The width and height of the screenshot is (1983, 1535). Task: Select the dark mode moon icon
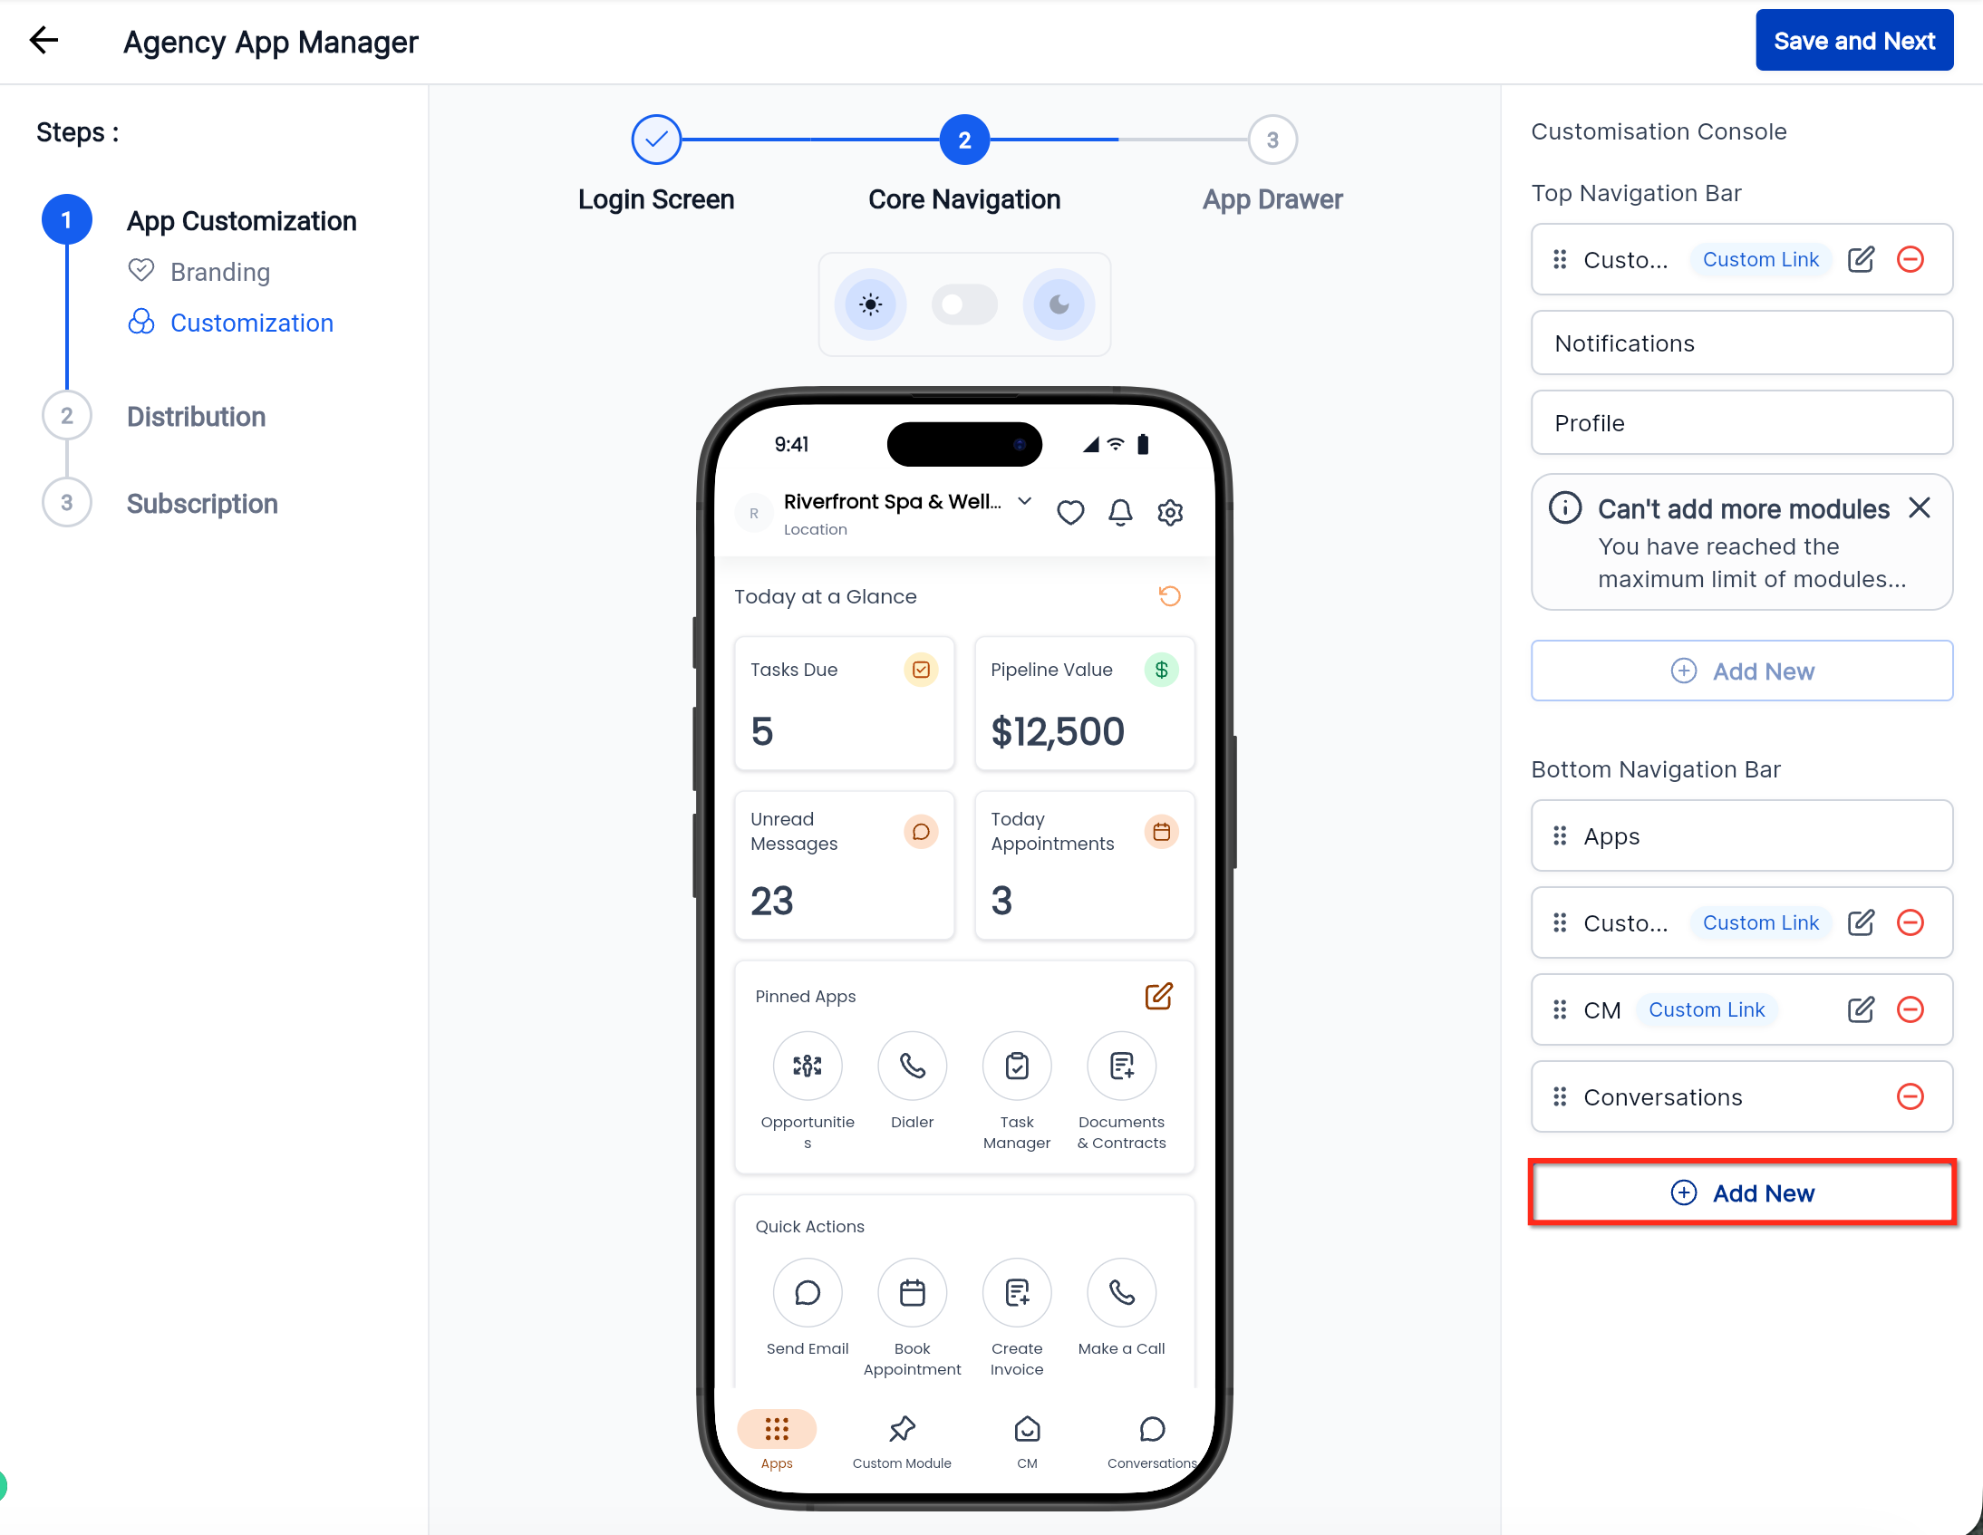tap(1058, 304)
